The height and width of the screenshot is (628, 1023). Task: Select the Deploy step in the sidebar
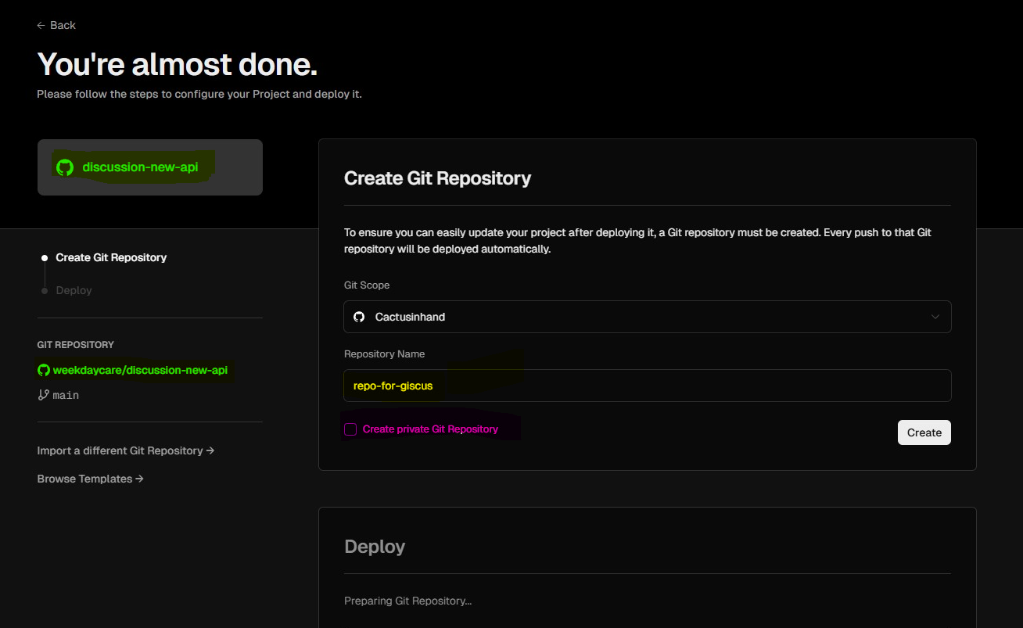pos(74,290)
